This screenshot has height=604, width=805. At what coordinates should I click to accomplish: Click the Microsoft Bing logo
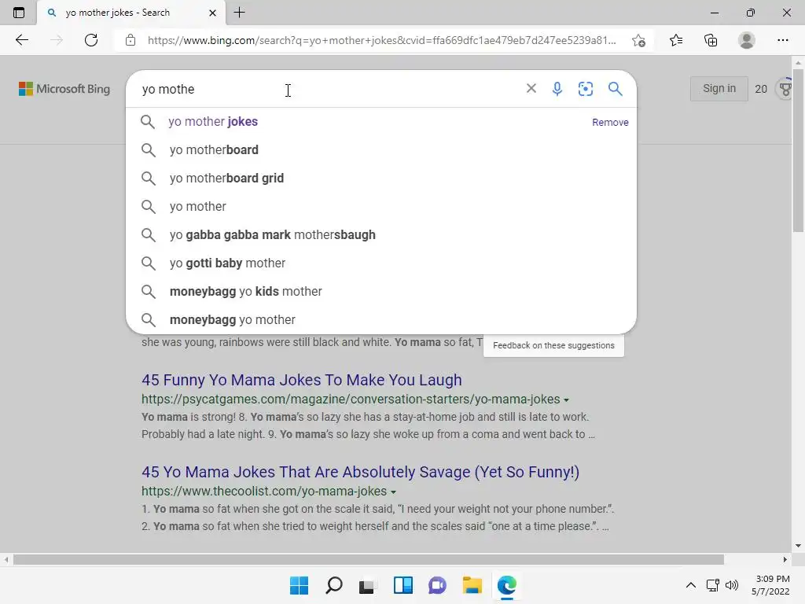point(64,89)
